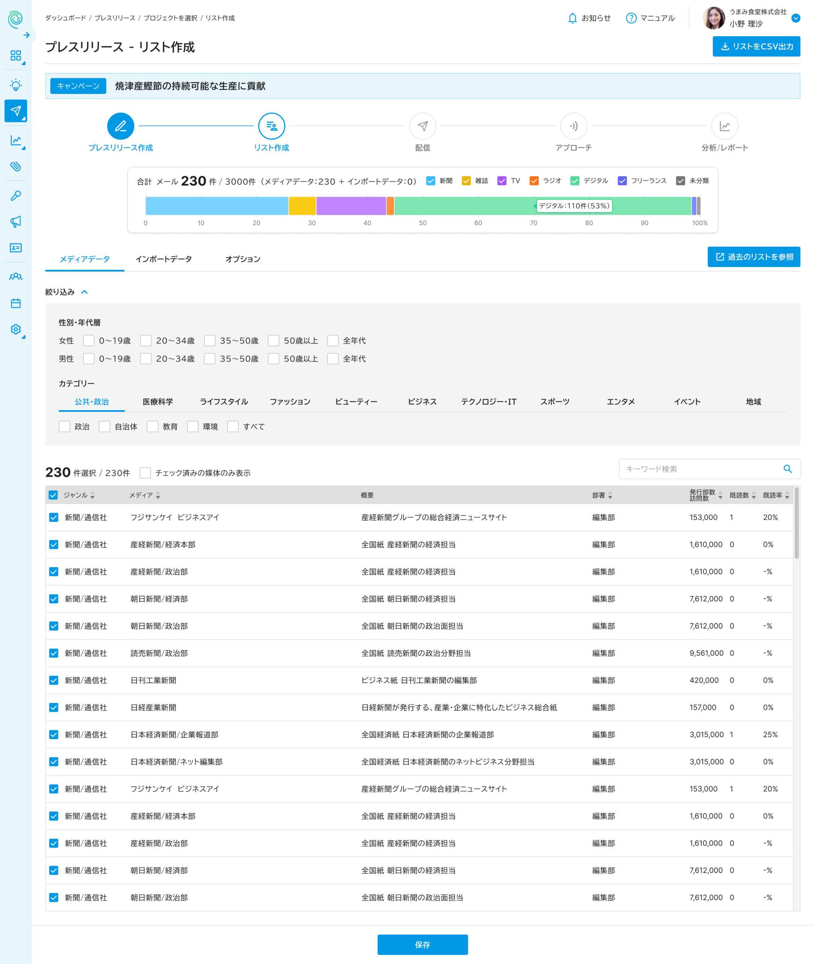
Task: Click the lightbulb icon in sidebar
Action: 16,85
